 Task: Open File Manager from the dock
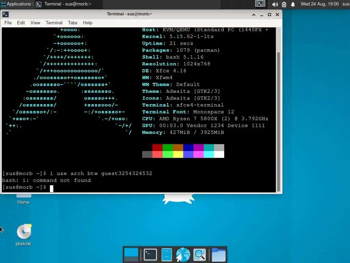pyautogui.click(x=167, y=254)
